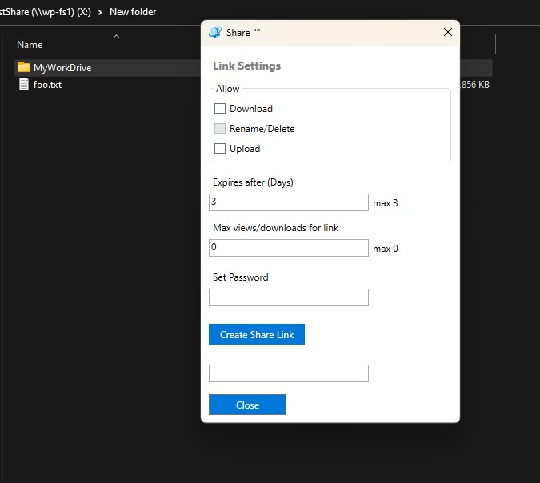Focus the Max views/downloads input box
The height and width of the screenshot is (483, 540).
[288, 248]
